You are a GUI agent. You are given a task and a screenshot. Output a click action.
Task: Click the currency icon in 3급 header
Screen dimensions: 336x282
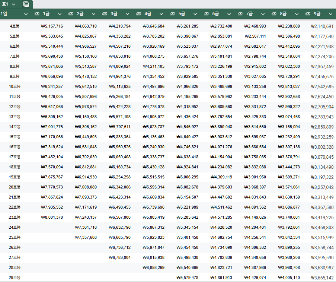pyautogui.click(x=105, y=14)
